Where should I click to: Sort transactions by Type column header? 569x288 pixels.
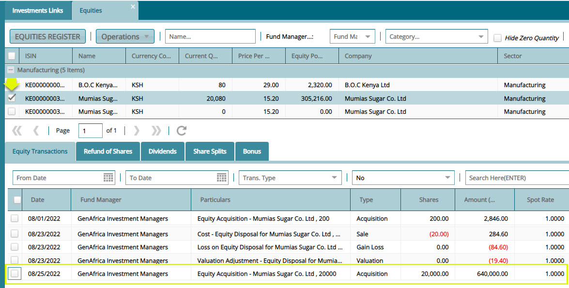point(376,199)
